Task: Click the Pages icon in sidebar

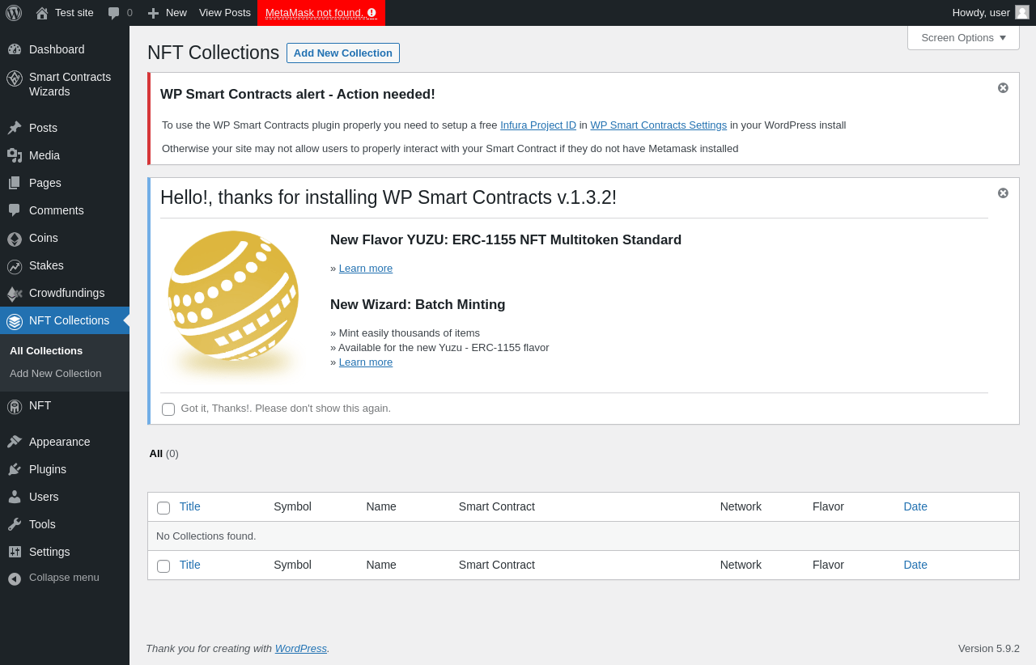Action: point(15,183)
